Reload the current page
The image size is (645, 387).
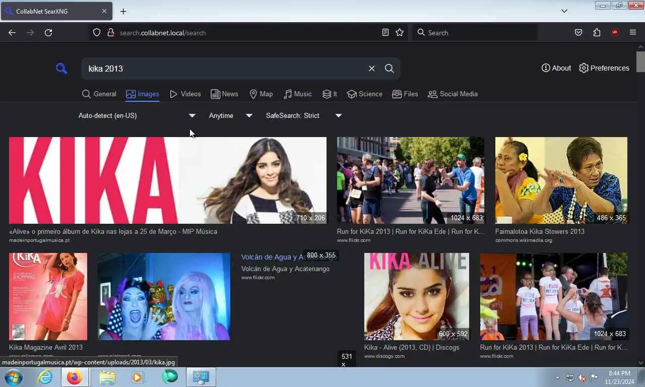pos(48,32)
